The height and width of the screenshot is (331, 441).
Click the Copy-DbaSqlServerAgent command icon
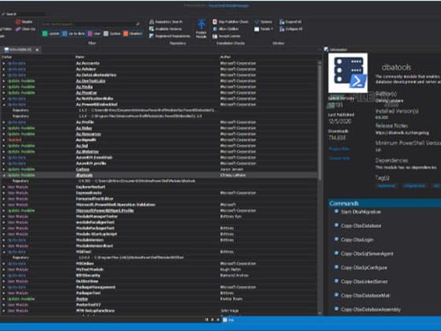336,253
